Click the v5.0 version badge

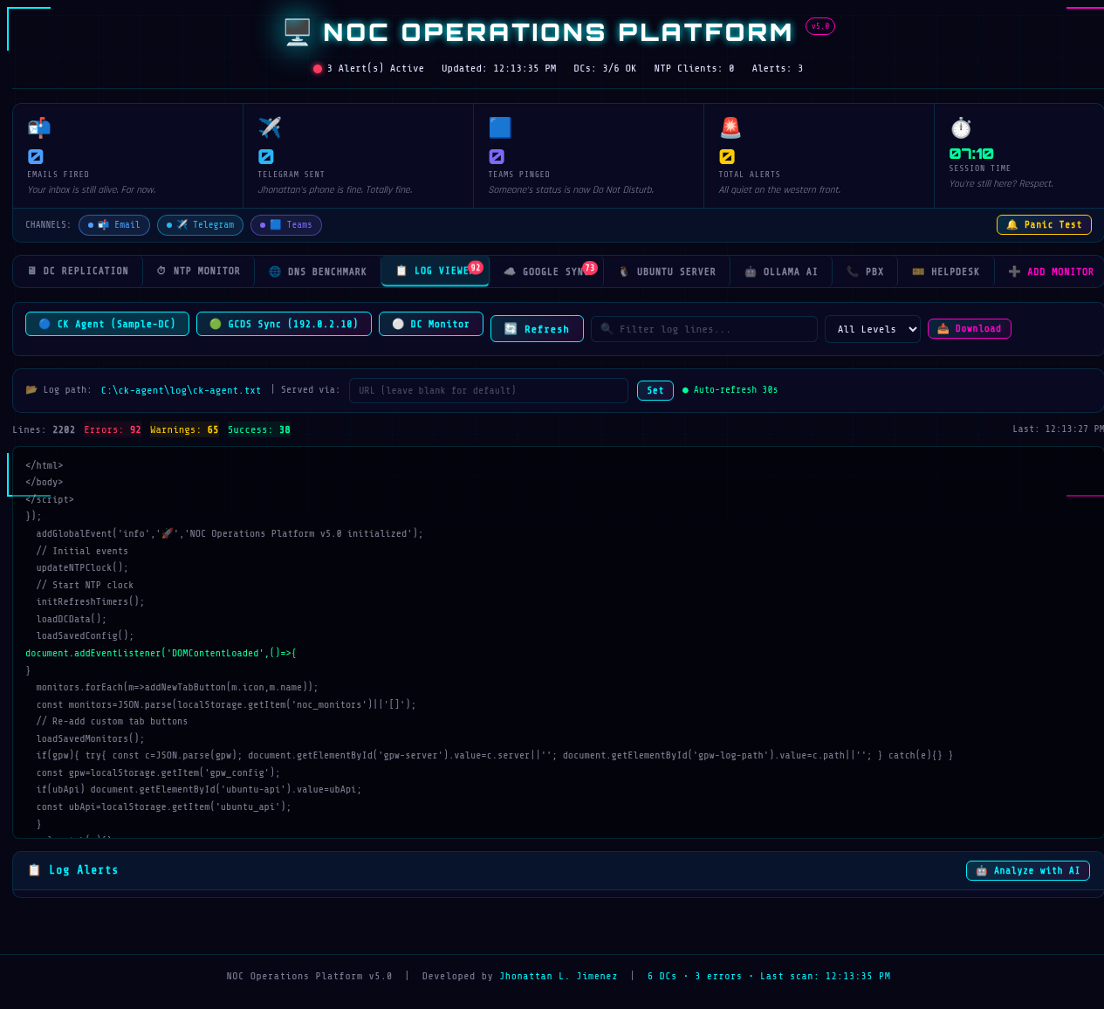pos(820,26)
